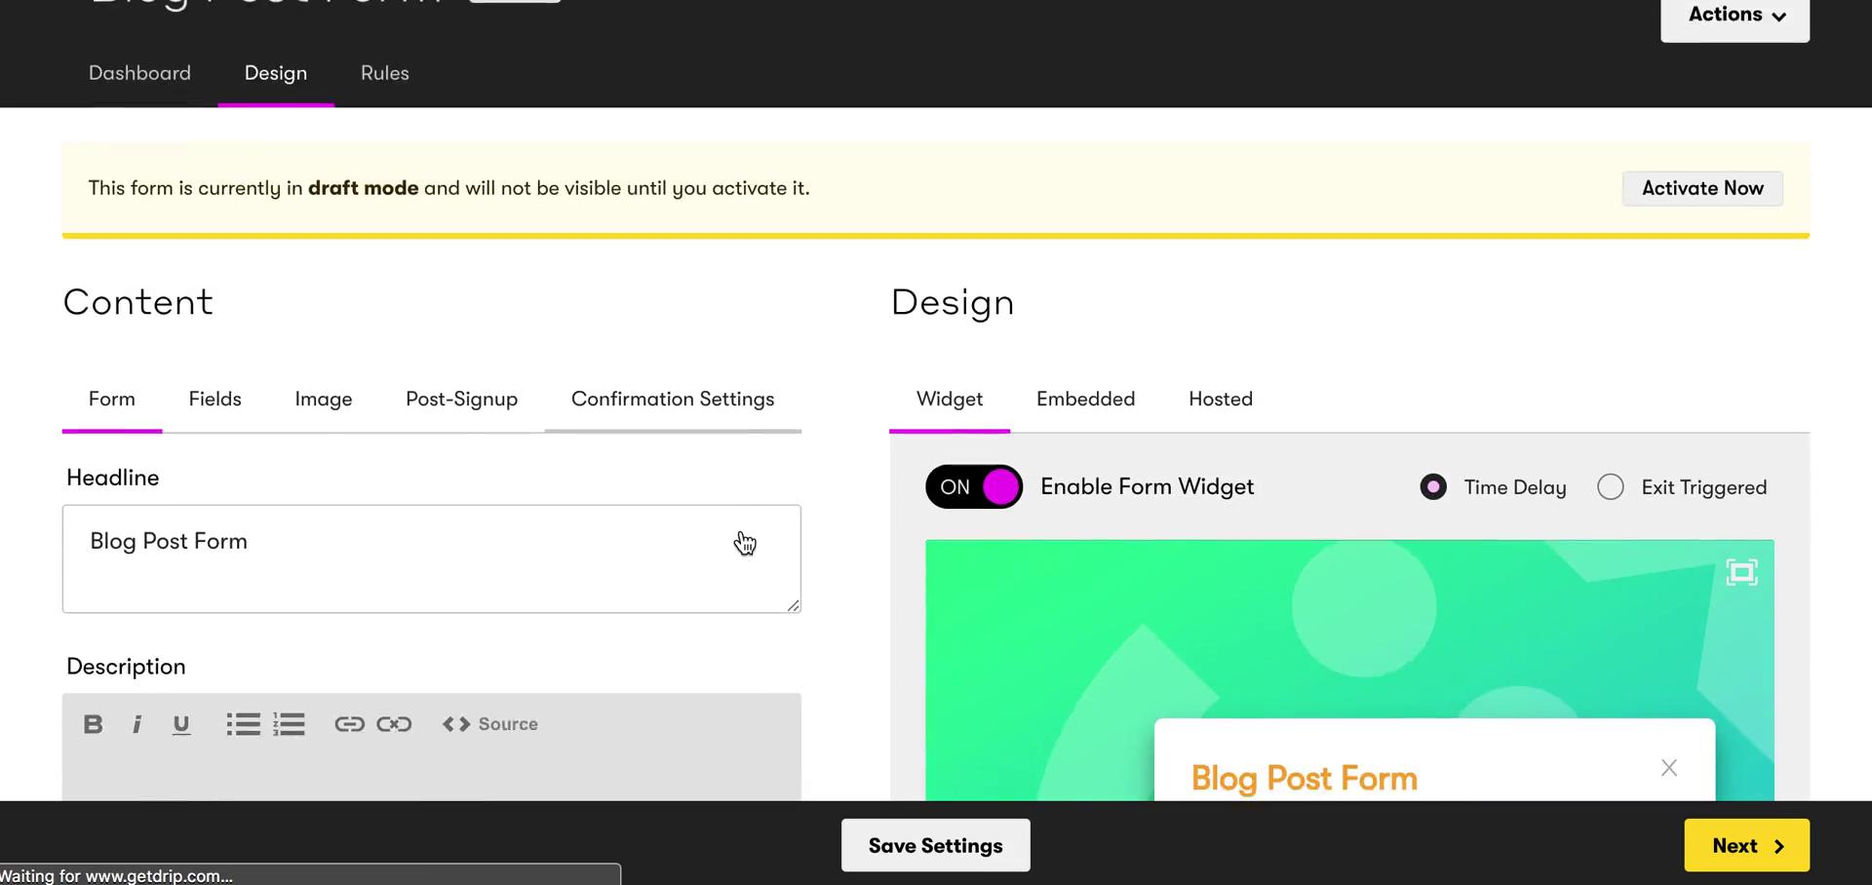Toggle bold in the Description editor
Screen dimensions: 1872x885
pos(94,724)
